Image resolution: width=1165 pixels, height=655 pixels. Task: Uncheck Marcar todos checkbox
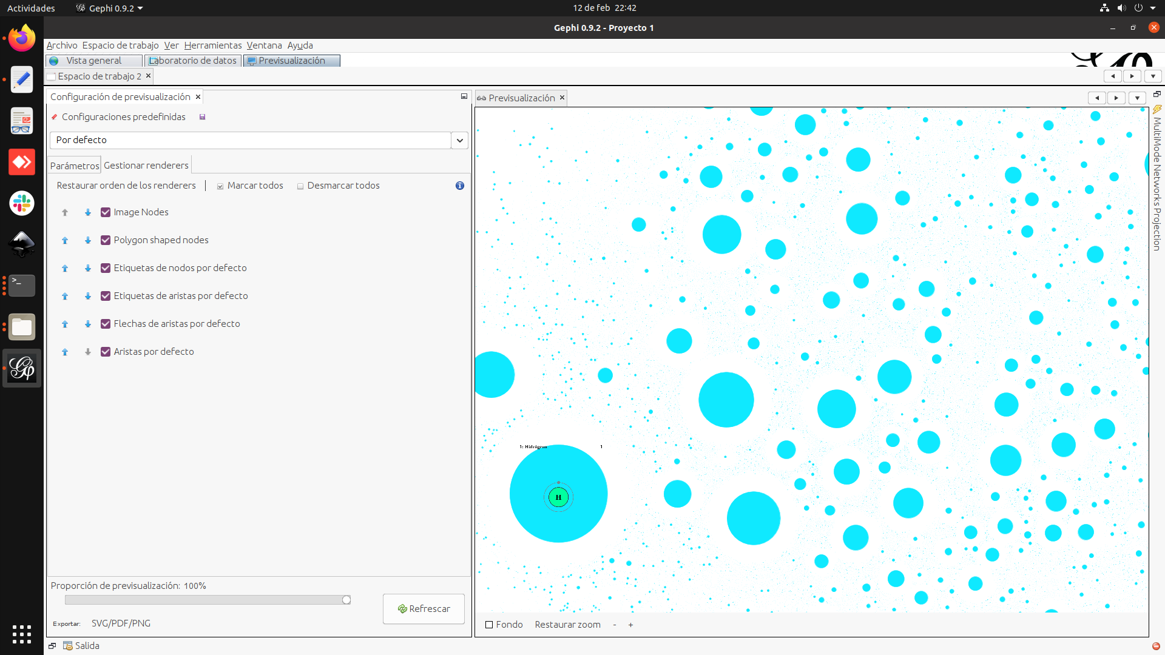pyautogui.click(x=220, y=186)
